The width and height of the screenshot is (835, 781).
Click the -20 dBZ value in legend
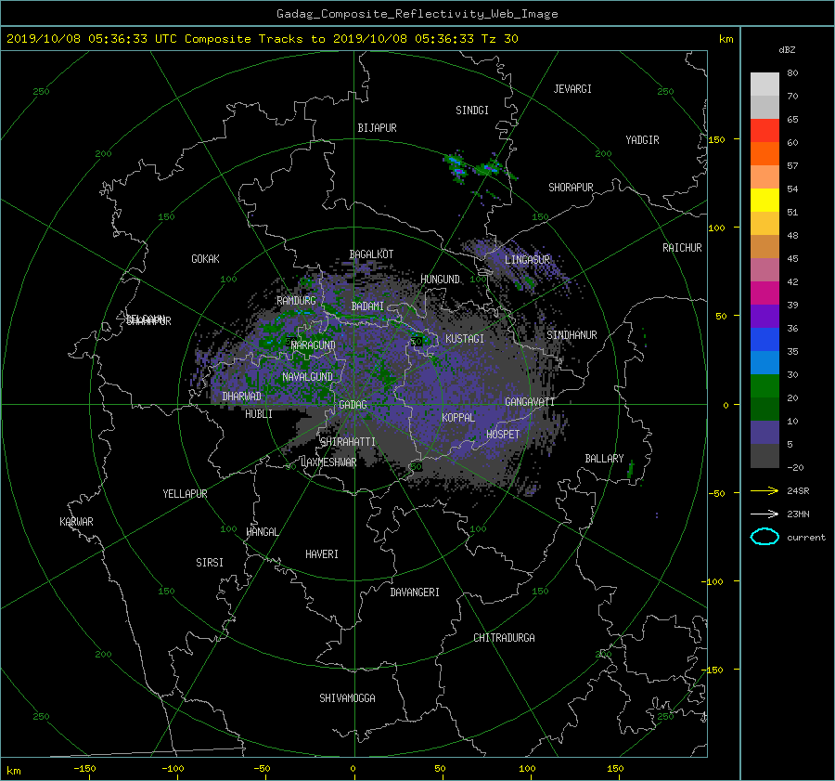point(795,467)
